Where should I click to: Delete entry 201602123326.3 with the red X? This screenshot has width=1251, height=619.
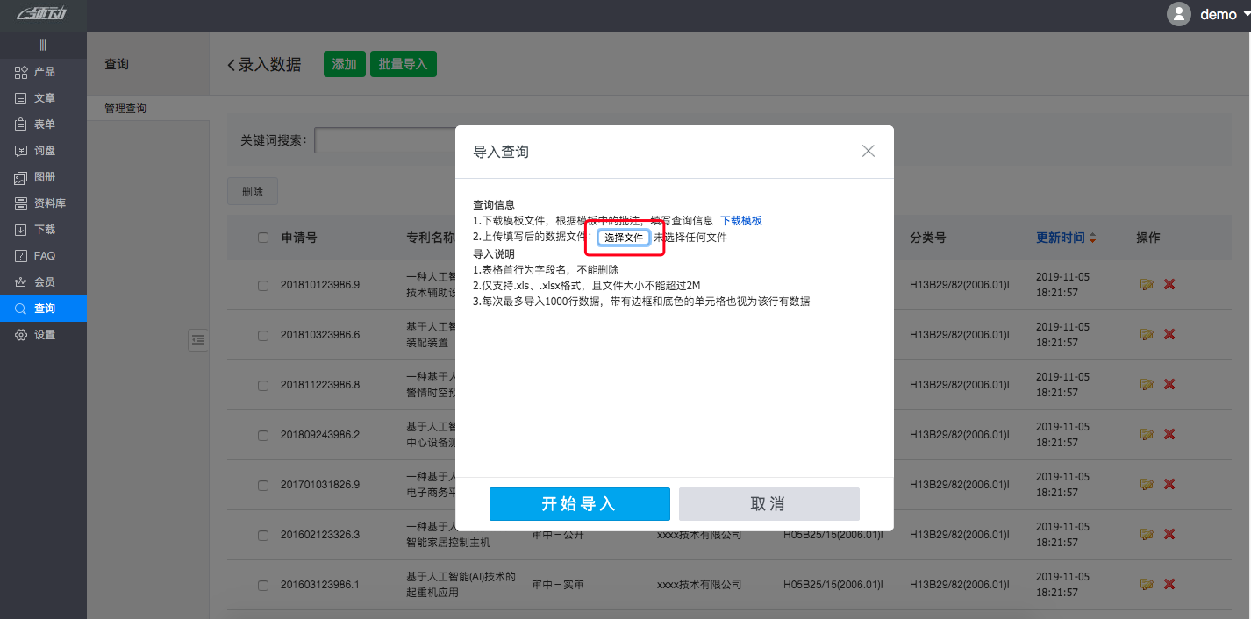(x=1169, y=534)
